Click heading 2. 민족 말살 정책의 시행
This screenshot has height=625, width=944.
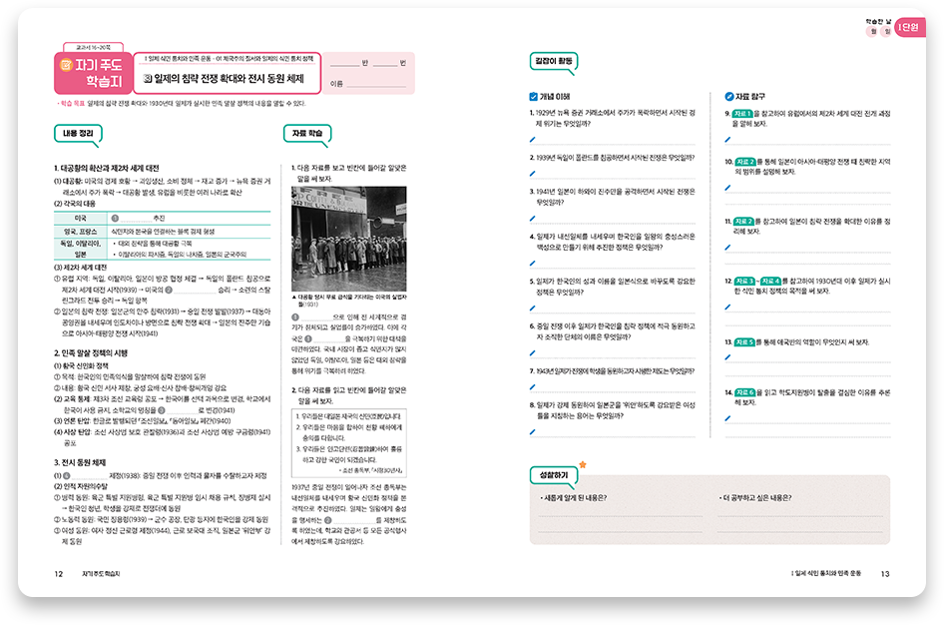(91, 353)
